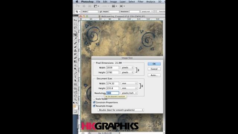The image size is (238, 134).
Task: Select the Rectangular Marquee tool
Action: pyautogui.click(x=75, y=24)
